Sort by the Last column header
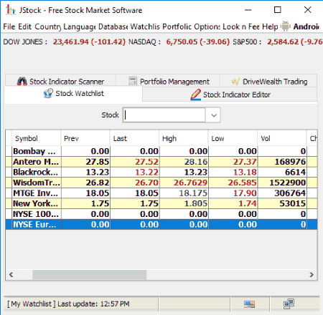The image size is (323, 315). pyautogui.click(x=134, y=138)
